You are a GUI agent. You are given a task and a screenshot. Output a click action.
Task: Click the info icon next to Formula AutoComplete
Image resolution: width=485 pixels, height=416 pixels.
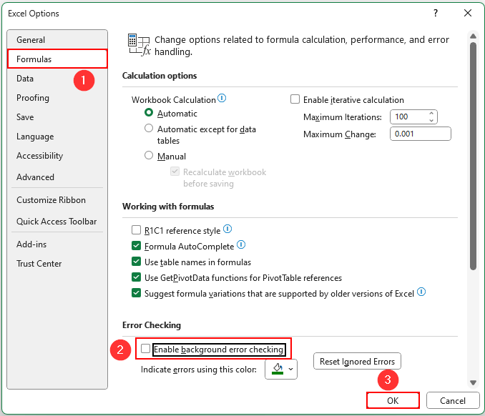pos(241,244)
